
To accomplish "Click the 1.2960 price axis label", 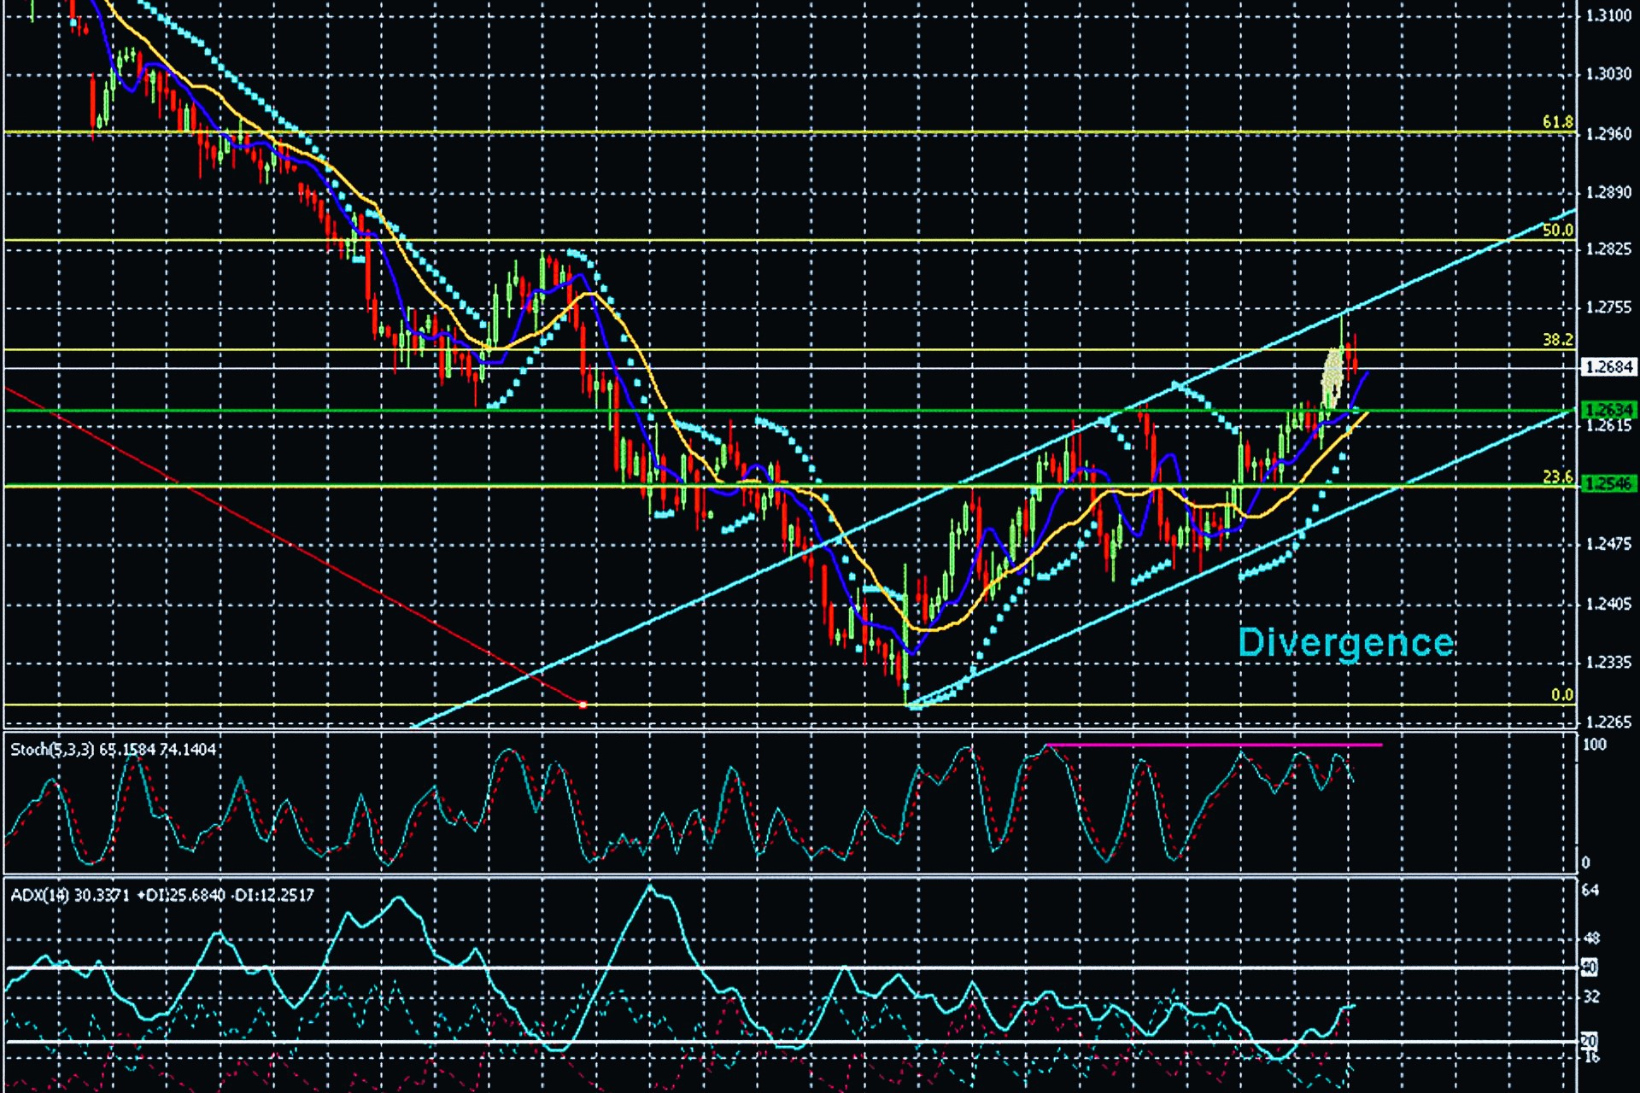I will [x=1608, y=134].
